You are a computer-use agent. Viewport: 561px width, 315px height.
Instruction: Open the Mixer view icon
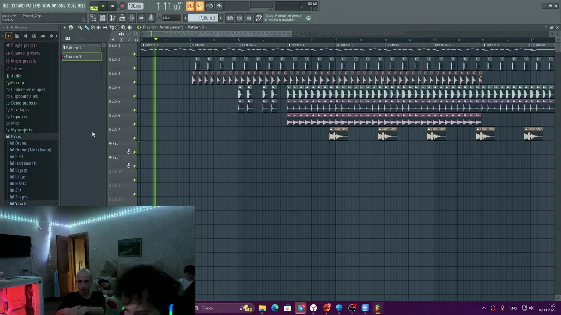point(131,18)
